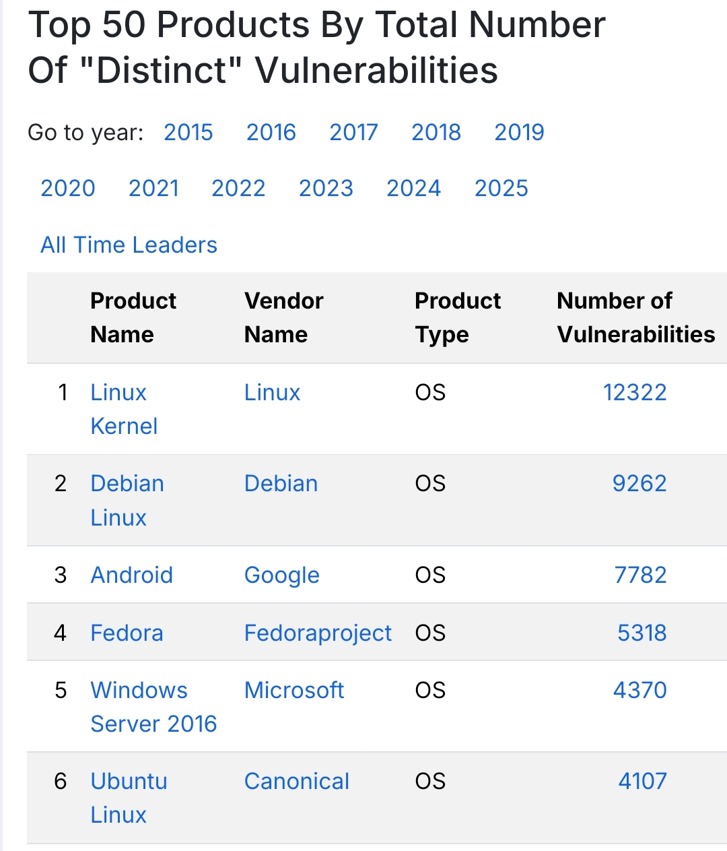This screenshot has height=851, width=727.
Task: Go to year 2025 link
Action: [501, 188]
